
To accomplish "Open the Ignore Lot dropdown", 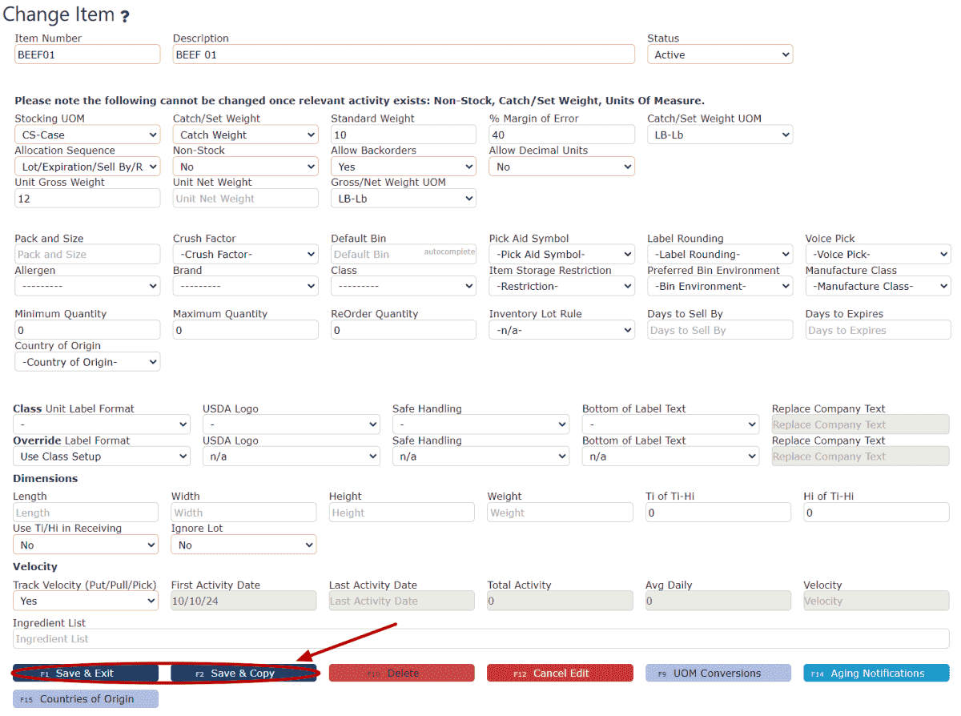I will 243,545.
